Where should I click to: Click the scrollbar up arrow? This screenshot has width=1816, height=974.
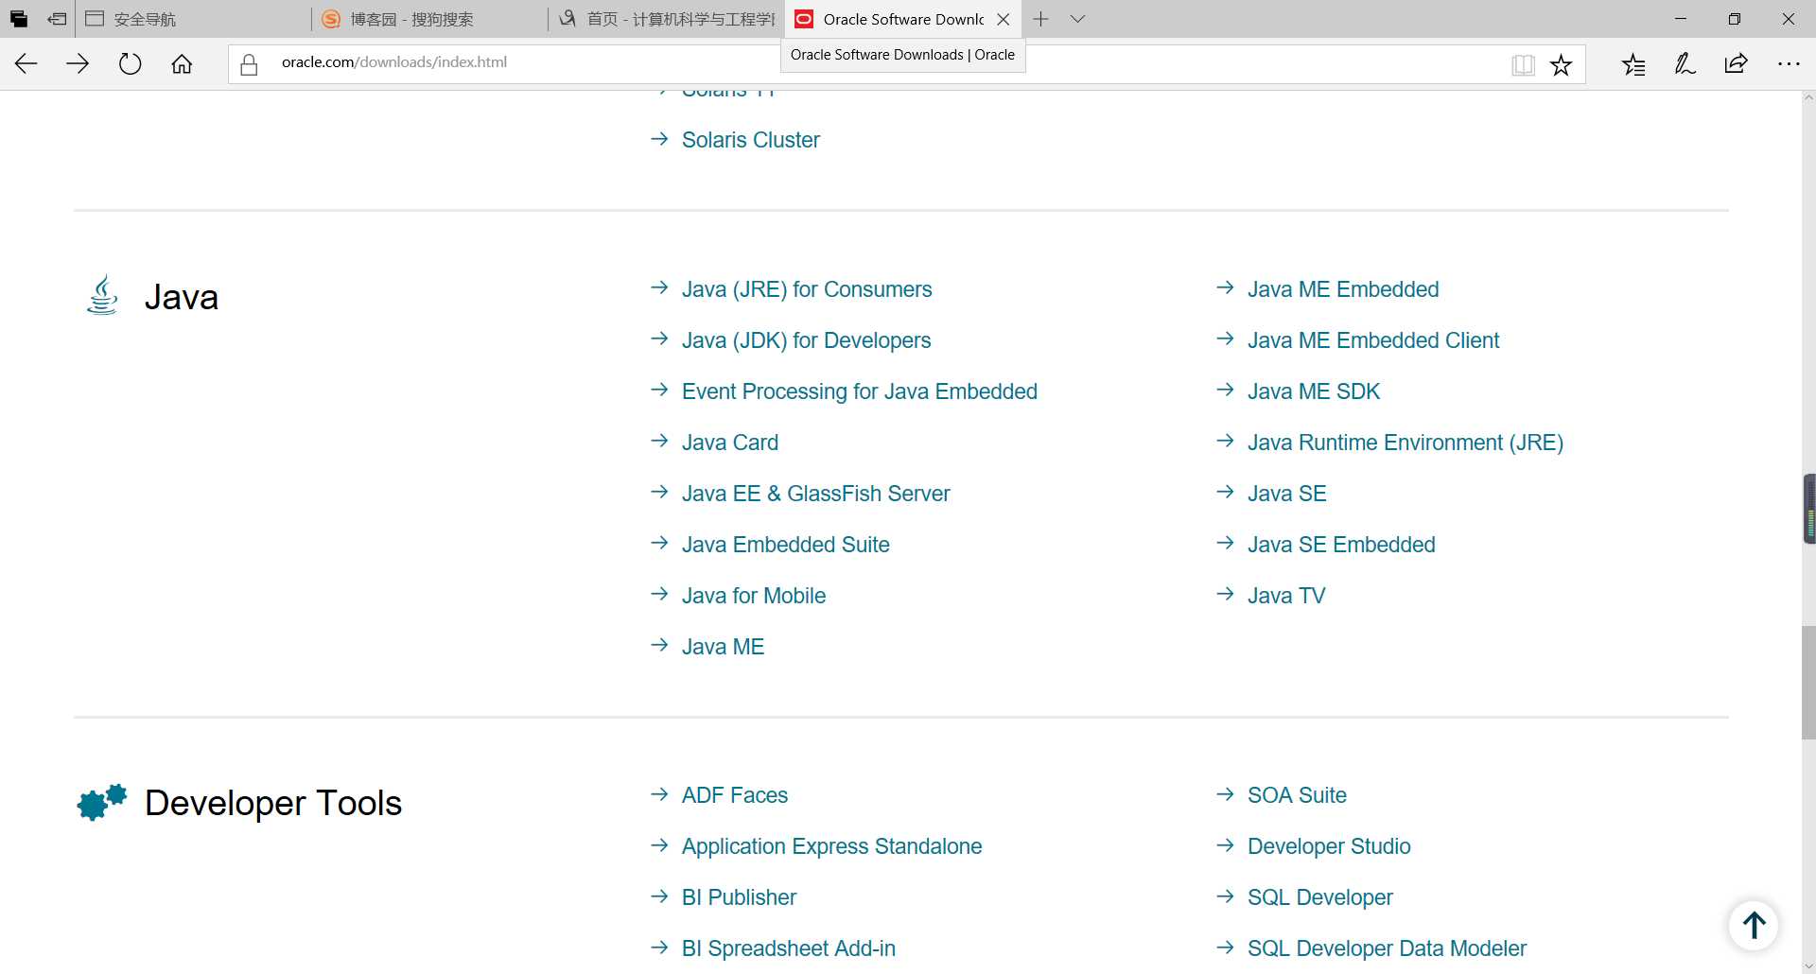point(1807,98)
